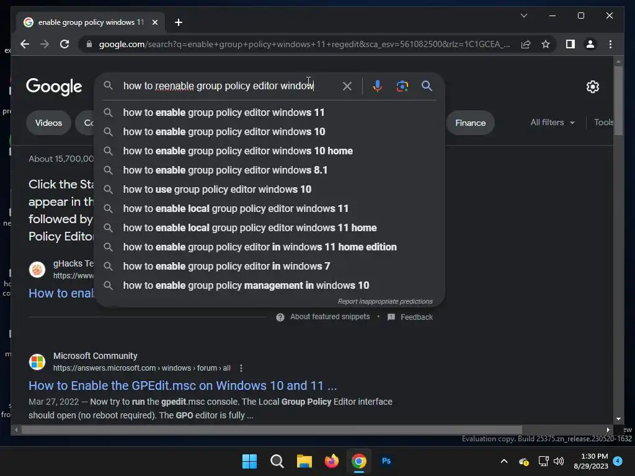Select suggestion 'how to enable group policy management in windows 10'

[269, 285]
